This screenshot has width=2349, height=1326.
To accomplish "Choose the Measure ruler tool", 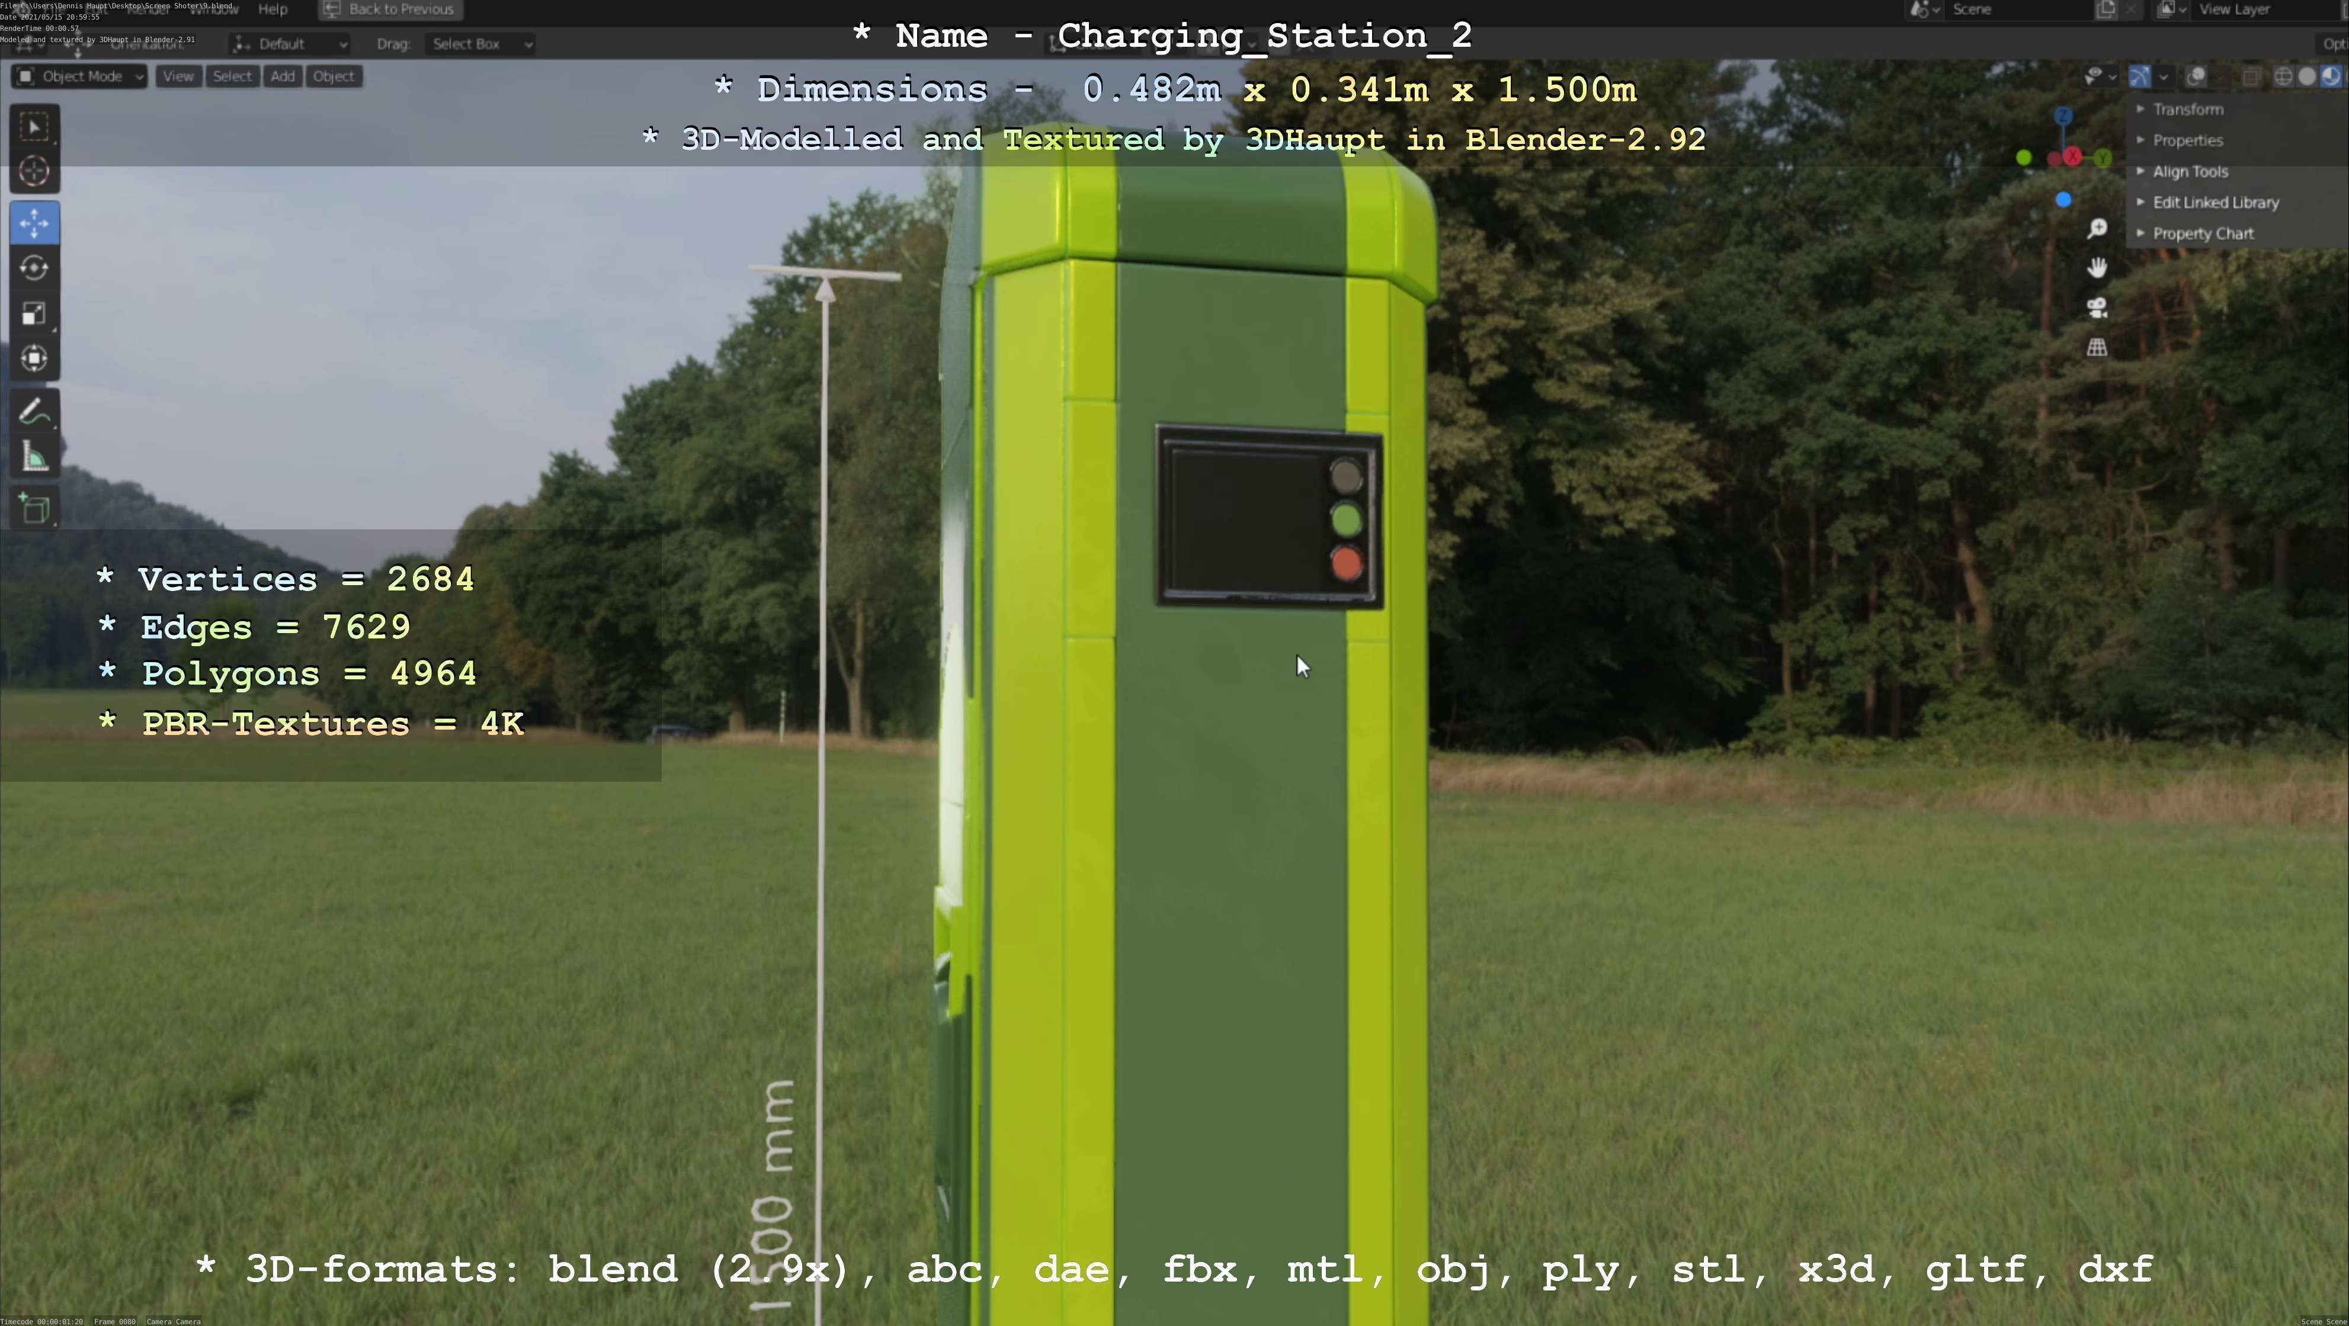I will (x=34, y=457).
